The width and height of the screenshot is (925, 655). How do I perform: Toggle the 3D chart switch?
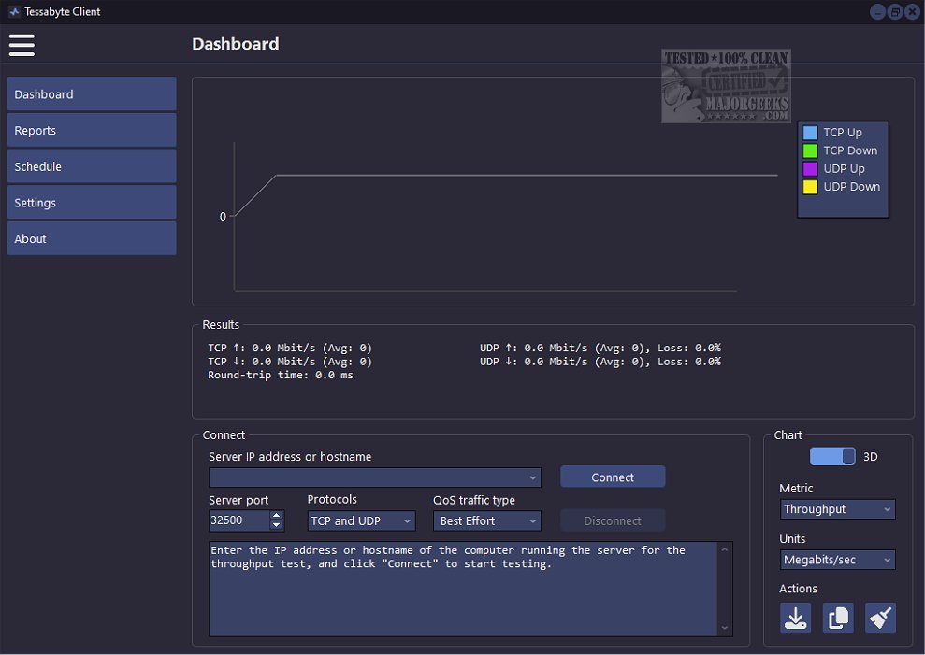[832, 457]
